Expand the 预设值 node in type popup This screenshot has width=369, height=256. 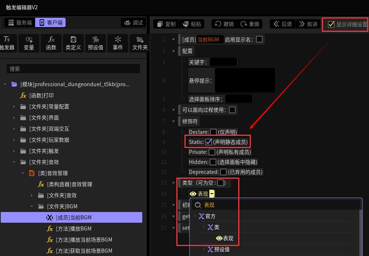[204, 249]
